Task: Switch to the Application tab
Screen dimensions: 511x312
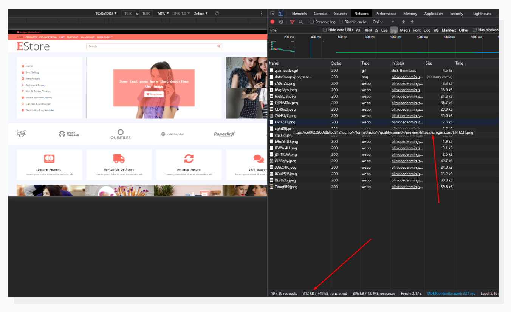Action: point(433,14)
